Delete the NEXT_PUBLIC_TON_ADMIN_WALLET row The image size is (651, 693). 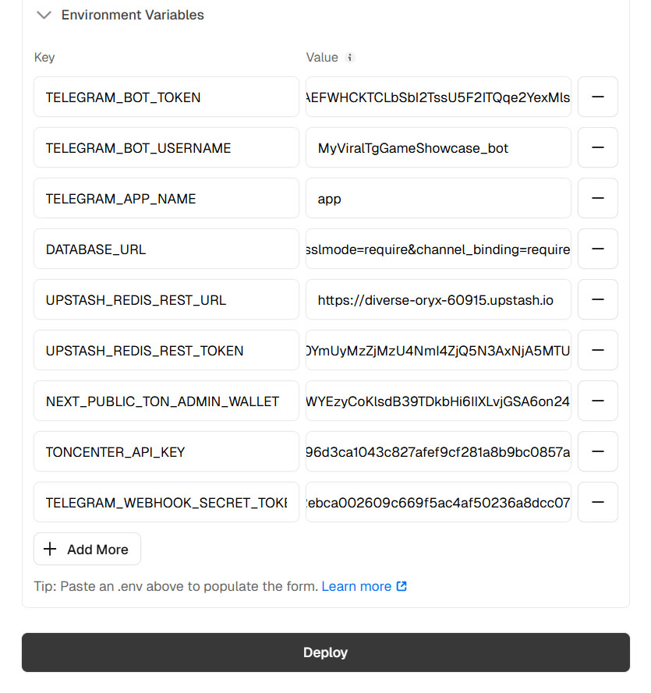pyautogui.click(x=597, y=401)
